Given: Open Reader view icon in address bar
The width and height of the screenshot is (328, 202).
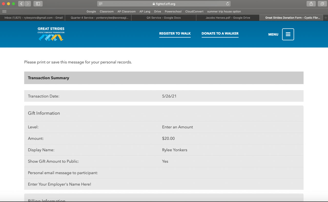Looking at the screenshot, I should pos(101,4).
